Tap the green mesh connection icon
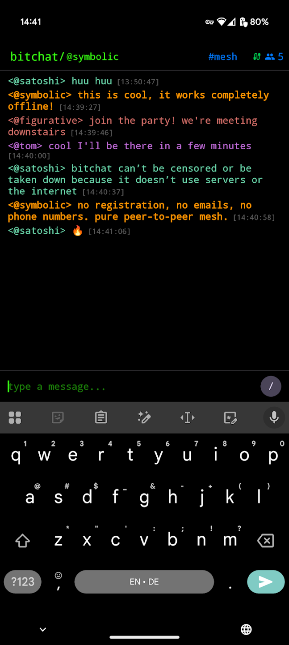289x645 pixels. coord(257,57)
